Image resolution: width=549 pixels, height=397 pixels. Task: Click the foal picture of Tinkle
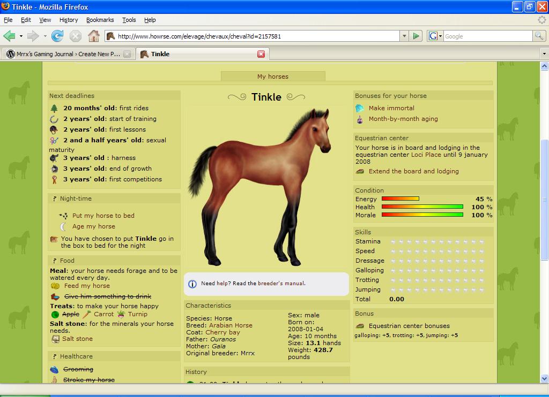point(259,187)
